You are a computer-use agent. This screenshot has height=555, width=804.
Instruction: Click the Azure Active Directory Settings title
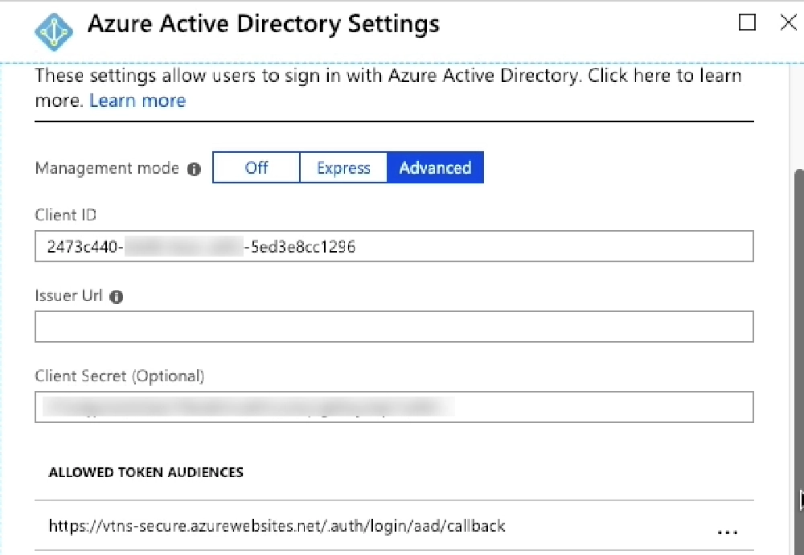pyautogui.click(x=264, y=24)
